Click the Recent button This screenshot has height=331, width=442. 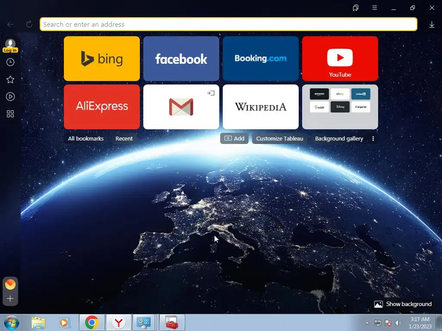124,138
